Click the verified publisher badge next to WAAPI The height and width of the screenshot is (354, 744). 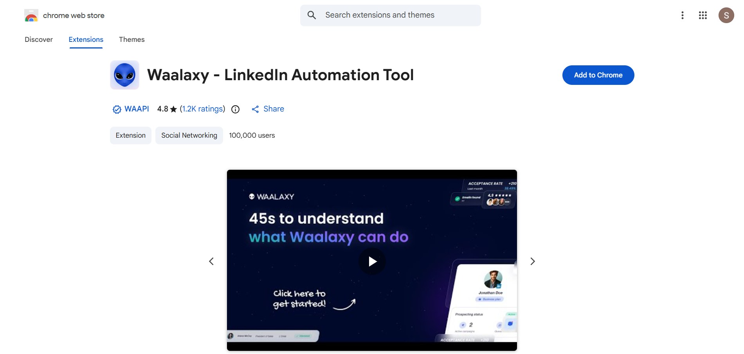117,109
